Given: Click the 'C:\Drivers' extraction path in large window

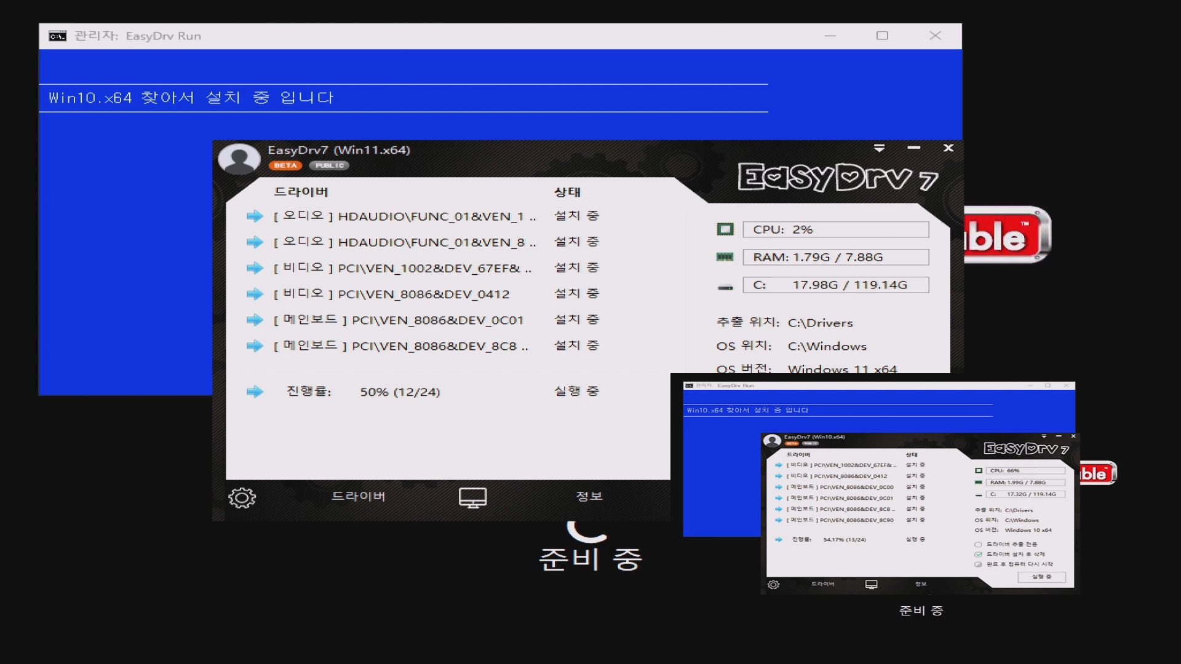Looking at the screenshot, I should [821, 323].
